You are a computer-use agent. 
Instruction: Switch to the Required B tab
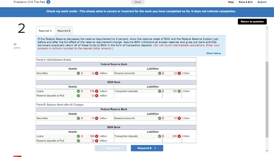64,30
